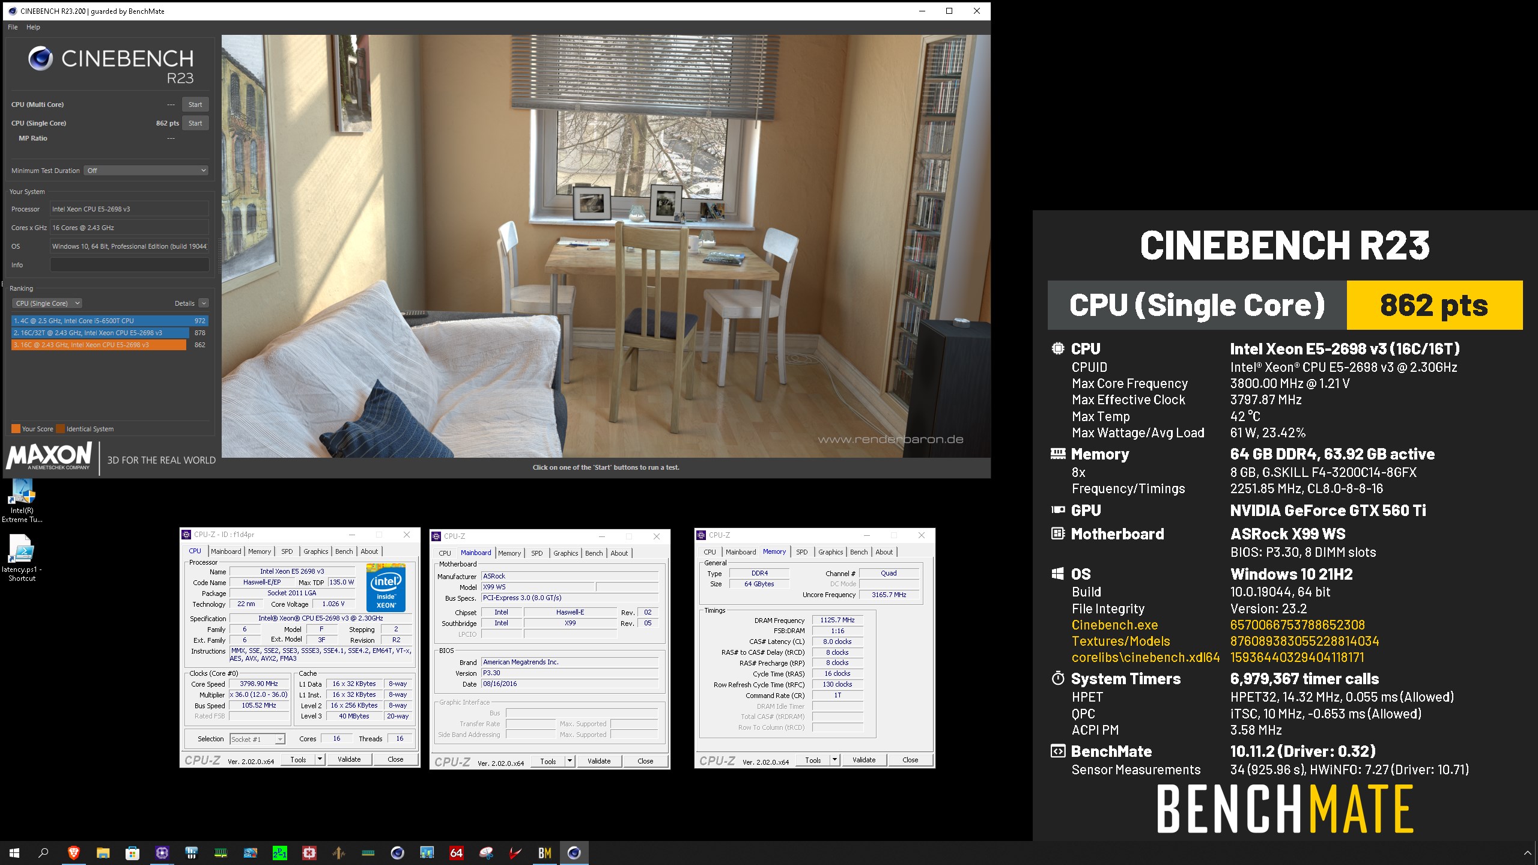
Task: Switch to CPU-Z via its taskbar icon
Action: click(x=162, y=852)
